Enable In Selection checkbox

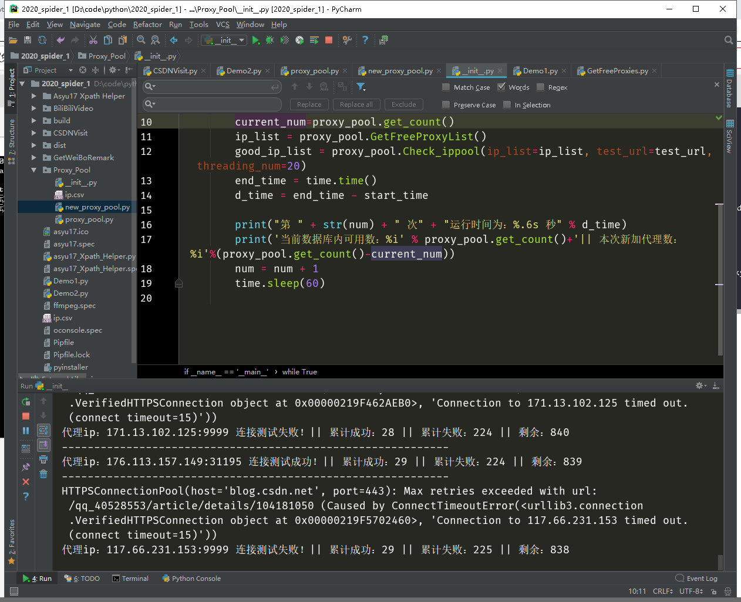[x=507, y=105]
